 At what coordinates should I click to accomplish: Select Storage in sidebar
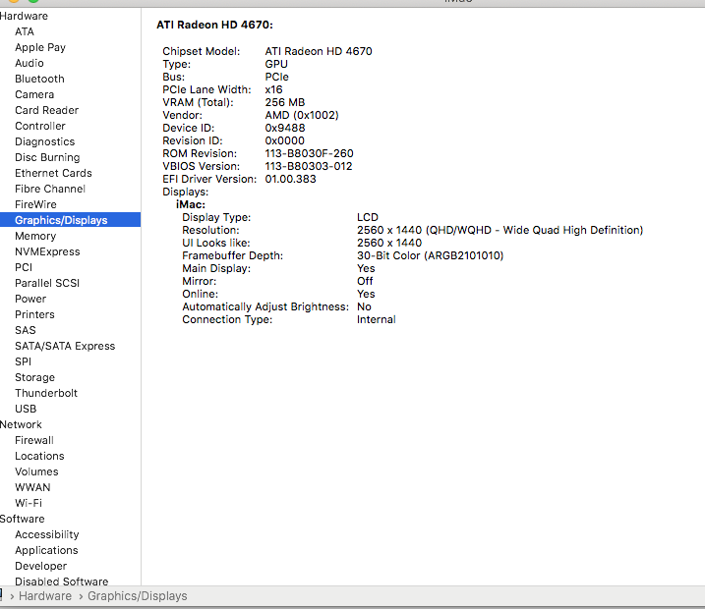coord(34,377)
